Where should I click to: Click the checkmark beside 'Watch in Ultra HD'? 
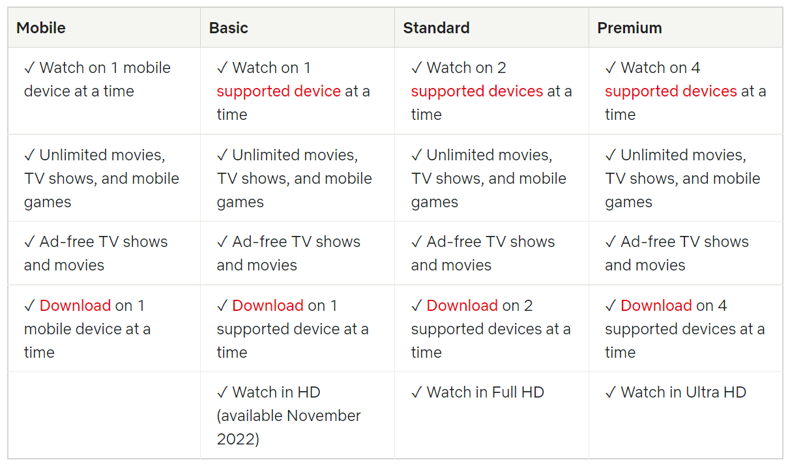pyautogui.click(x=611, y=392)
